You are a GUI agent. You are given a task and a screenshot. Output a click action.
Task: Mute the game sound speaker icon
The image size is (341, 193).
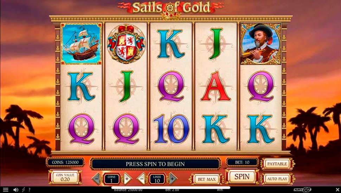pyautogui.click(x=16, y=190)
